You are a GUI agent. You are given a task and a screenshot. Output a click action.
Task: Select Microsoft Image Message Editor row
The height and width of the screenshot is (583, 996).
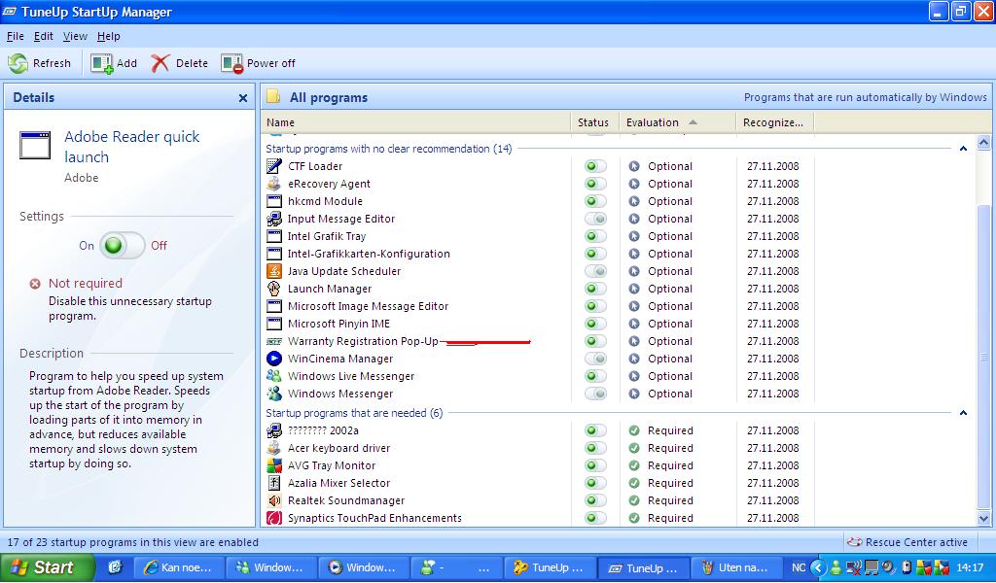(x=539, y=306)
